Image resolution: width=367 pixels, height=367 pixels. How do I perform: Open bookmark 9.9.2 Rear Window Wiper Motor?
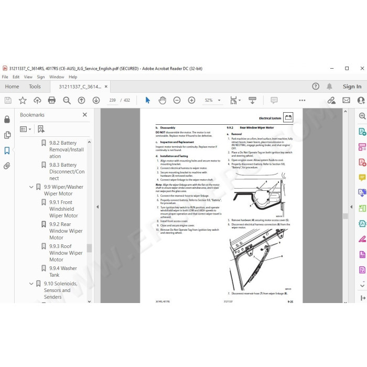coord(66,231)
